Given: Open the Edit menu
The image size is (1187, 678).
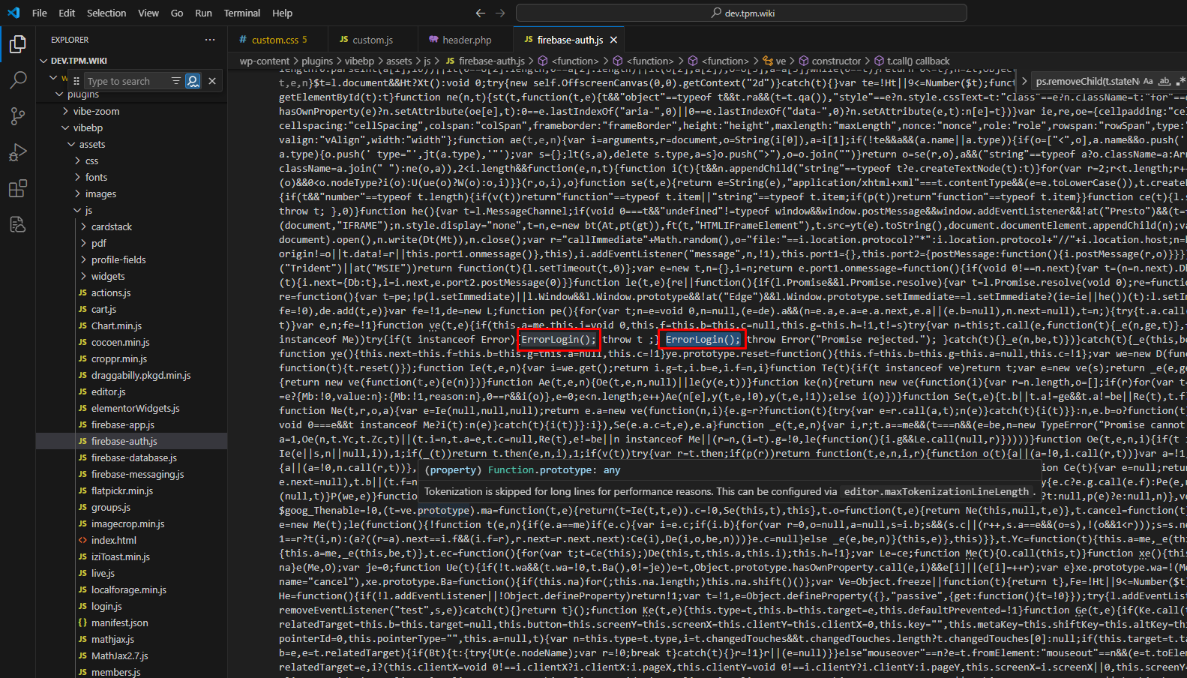Looking at the screenshot, I should [67, 13].
